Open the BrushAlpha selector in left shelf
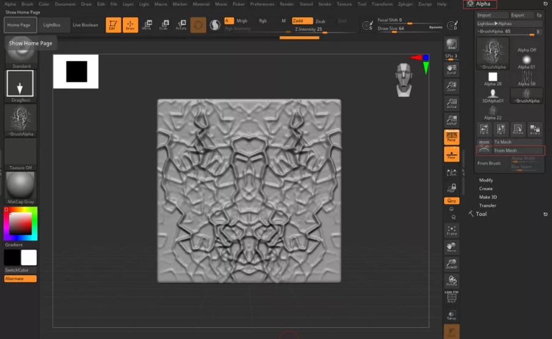552x339 pixels. [20, 121]
